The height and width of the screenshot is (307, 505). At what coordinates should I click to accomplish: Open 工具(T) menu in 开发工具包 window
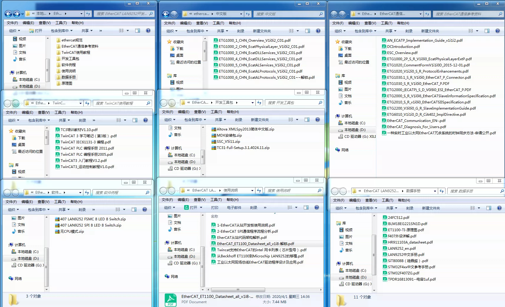(216, 112)
